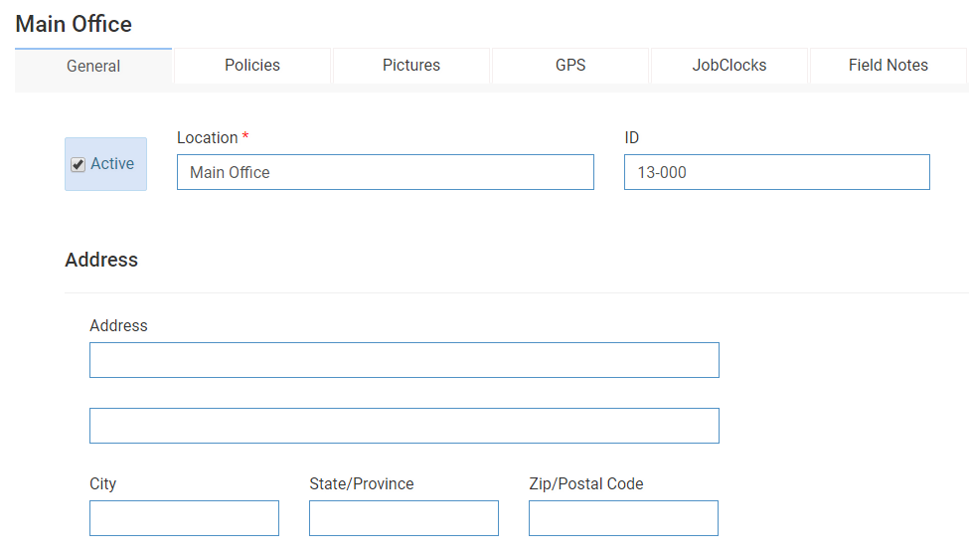Switch to the General tab

(x=93, y=66)
